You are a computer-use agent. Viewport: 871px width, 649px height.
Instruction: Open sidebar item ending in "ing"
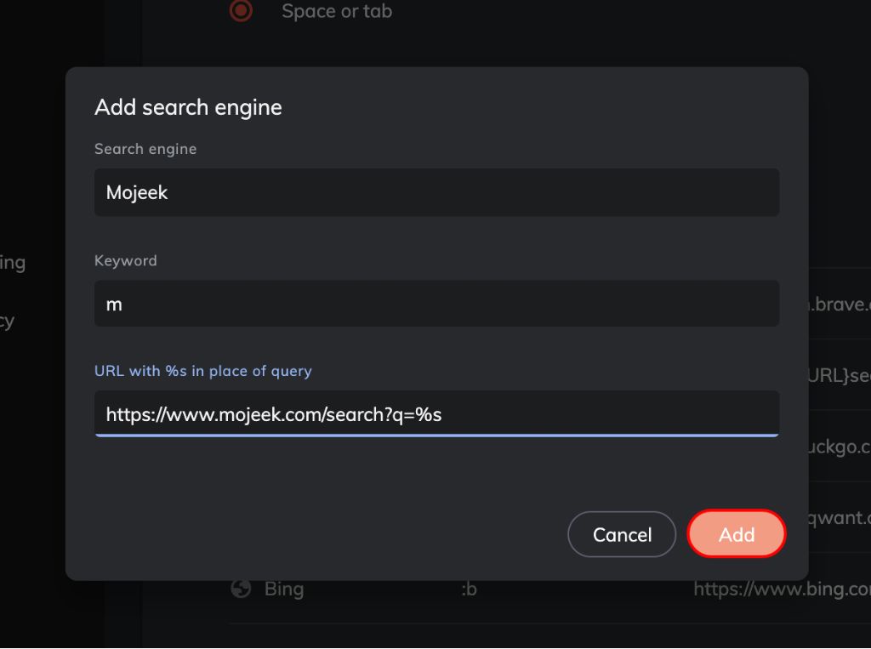(12, 262)
